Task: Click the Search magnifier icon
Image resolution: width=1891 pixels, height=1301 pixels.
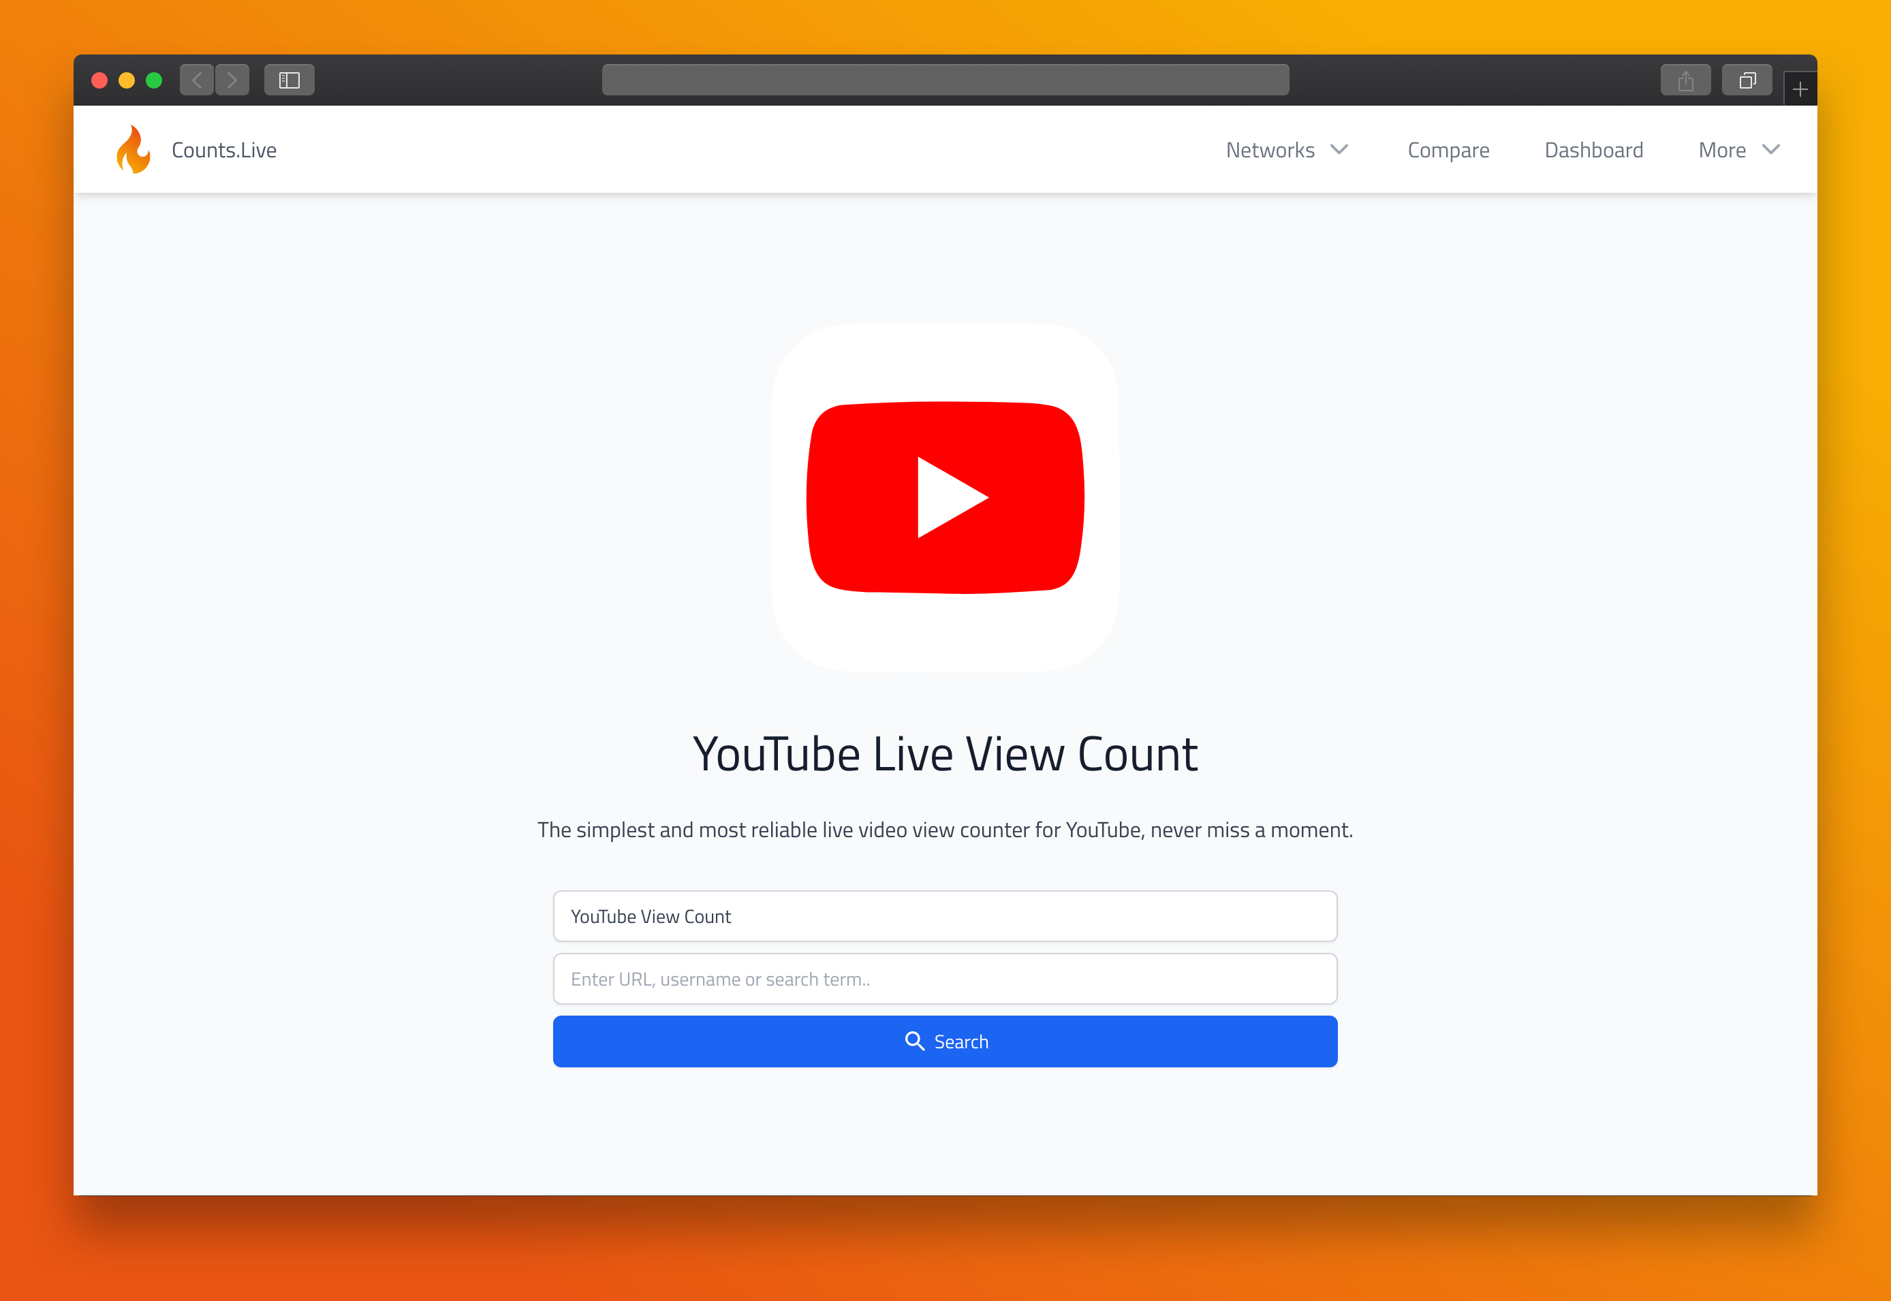Action: coord(912,1041)
